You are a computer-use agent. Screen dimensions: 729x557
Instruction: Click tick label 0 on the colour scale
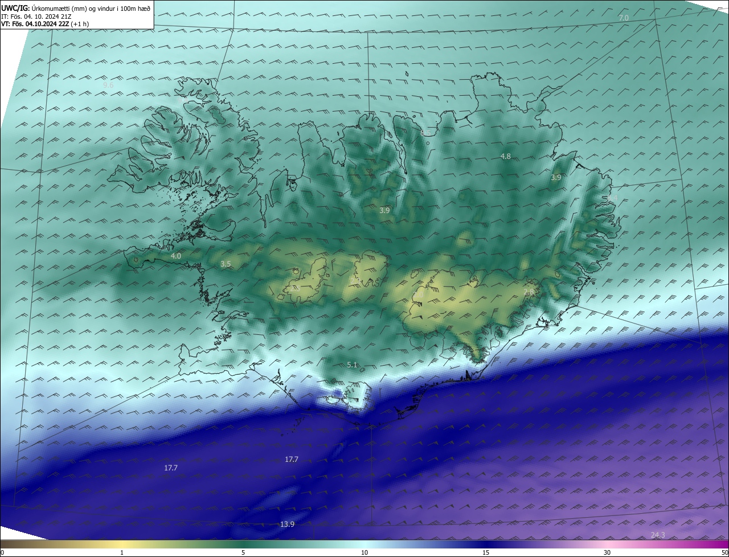coord(2,553)
